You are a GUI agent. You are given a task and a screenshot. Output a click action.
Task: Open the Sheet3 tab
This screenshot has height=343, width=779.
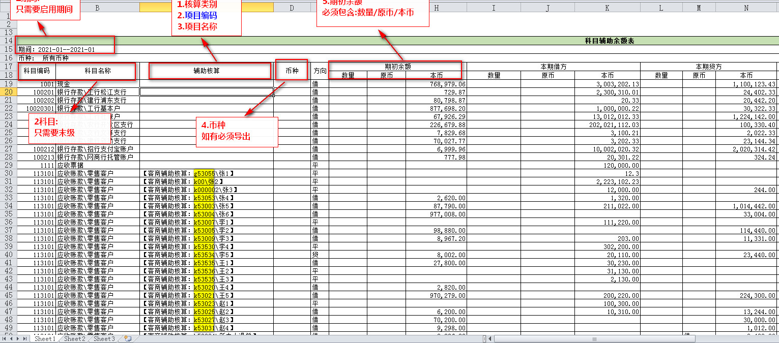click(104, 339)
